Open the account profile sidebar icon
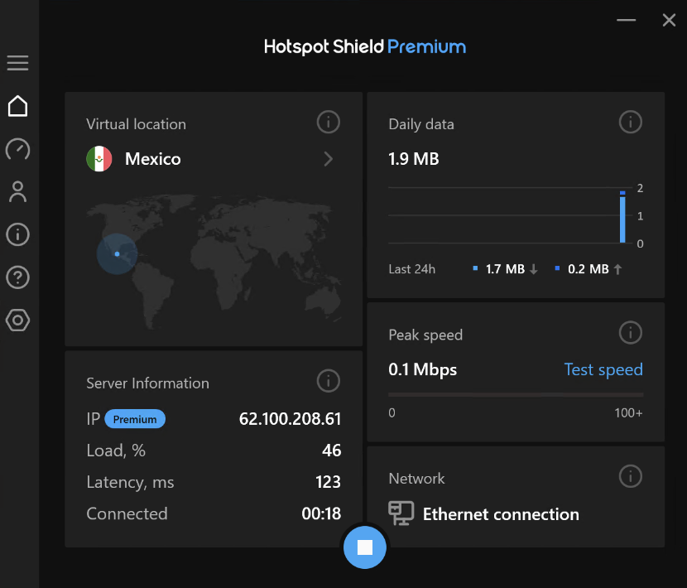 pyautogui.click(x=17, y=191)
